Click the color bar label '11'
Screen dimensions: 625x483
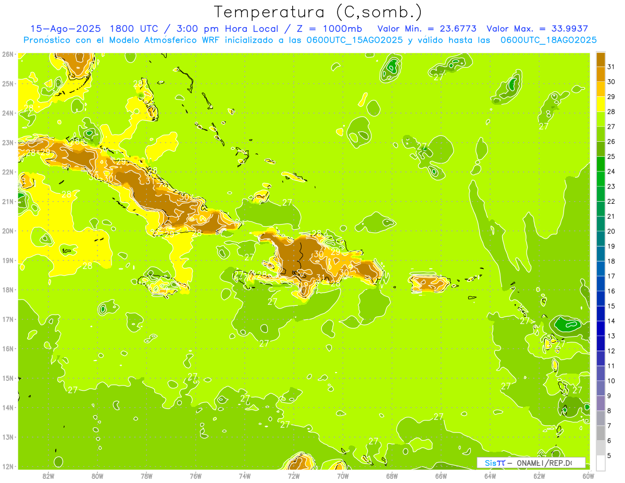tap(611, 366)
